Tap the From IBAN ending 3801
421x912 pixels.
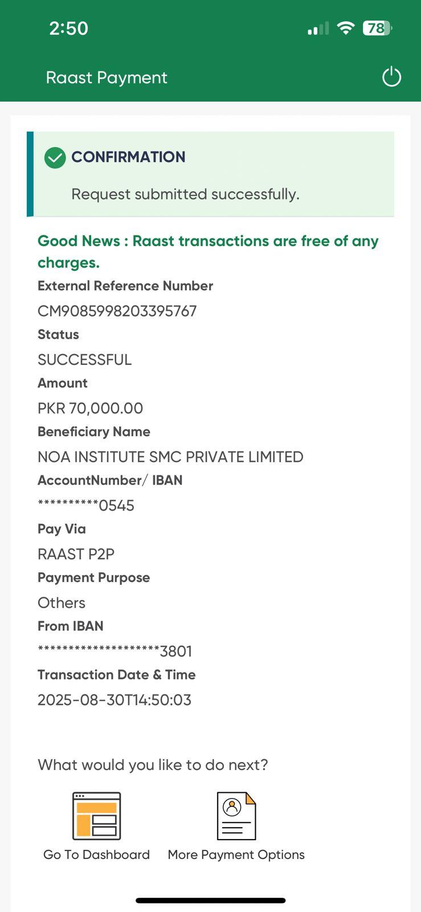pos(115,651)
